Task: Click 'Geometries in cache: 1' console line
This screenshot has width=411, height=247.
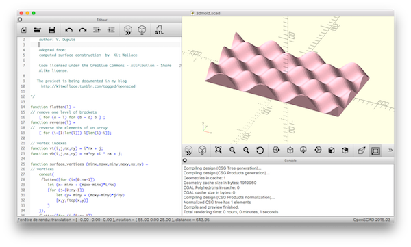Action: point(204,178)
